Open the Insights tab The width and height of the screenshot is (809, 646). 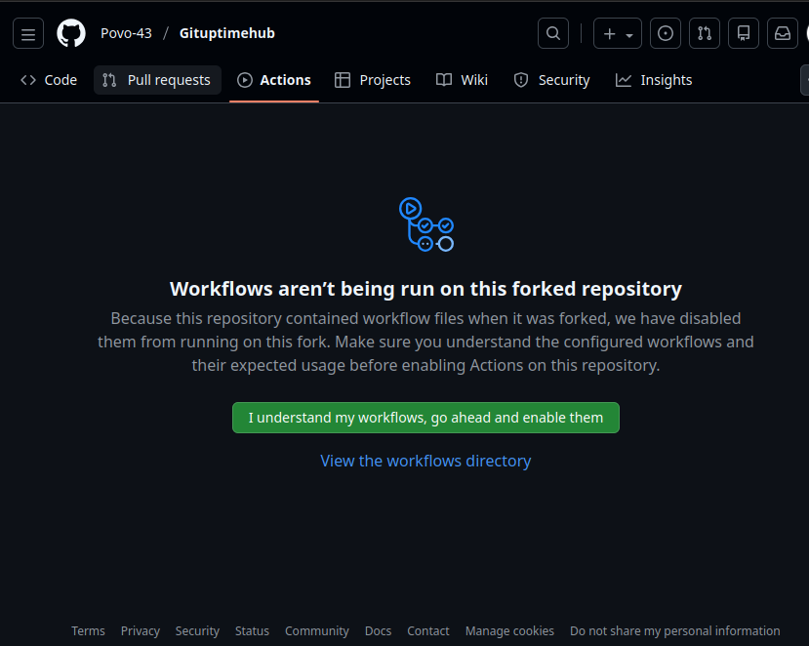click(654, 80)
